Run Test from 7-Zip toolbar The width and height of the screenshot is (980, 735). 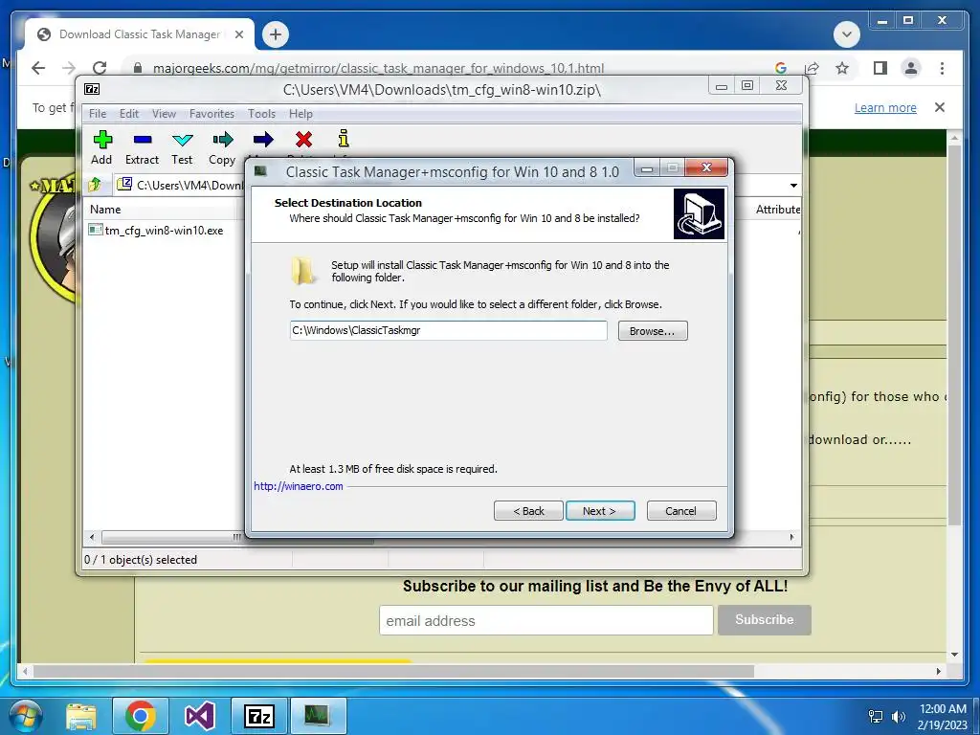183,140
